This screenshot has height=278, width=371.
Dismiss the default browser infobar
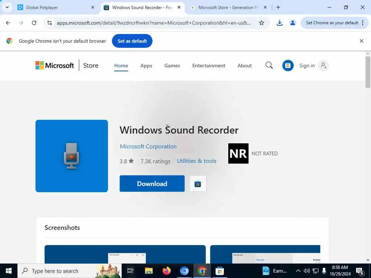pyautogui.click(x=362, y=41)
